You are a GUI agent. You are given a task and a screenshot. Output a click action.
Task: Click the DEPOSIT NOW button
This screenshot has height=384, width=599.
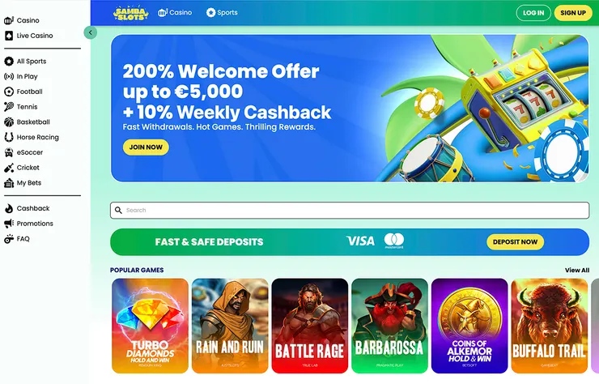pyautogui.click(x=515, y=241)
